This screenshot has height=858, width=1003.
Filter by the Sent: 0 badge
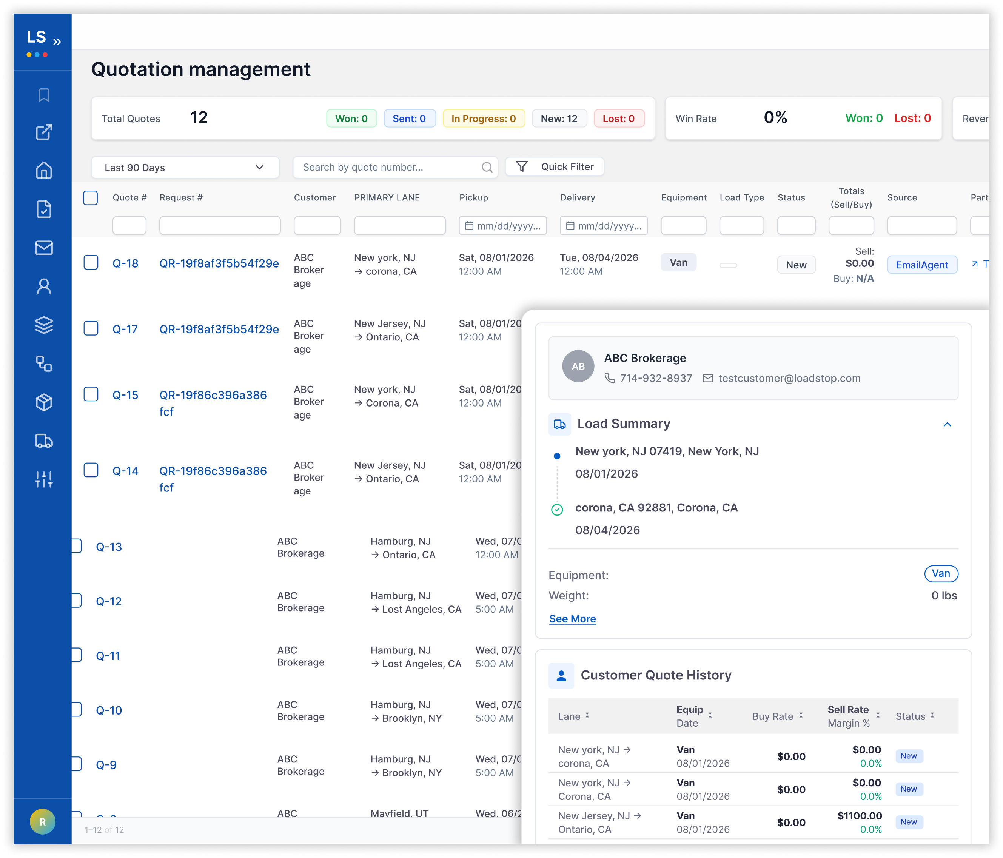click(x=409, y=119)
